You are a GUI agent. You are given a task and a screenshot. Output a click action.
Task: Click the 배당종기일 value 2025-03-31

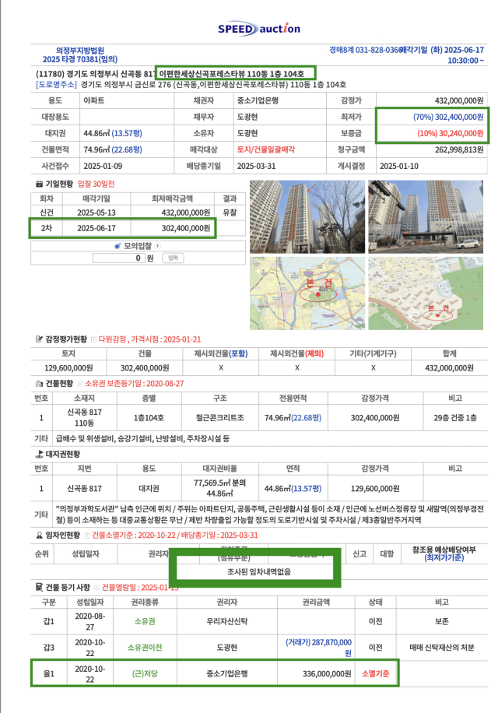coord(256,166)
